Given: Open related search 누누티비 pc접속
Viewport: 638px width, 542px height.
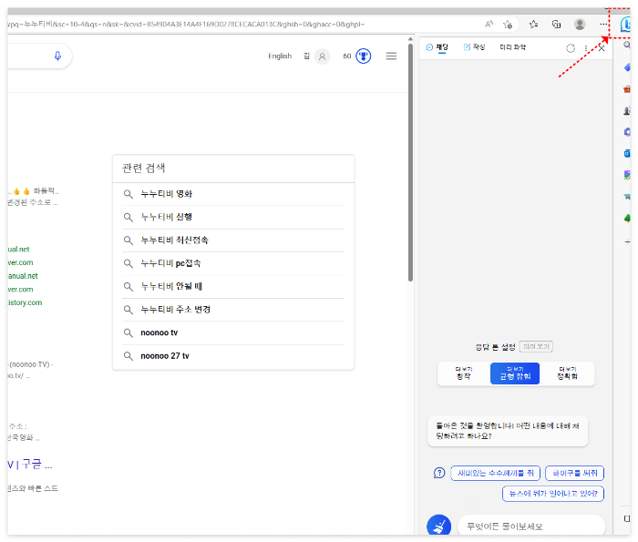Looking at the screenshot, I should (233, 263).
